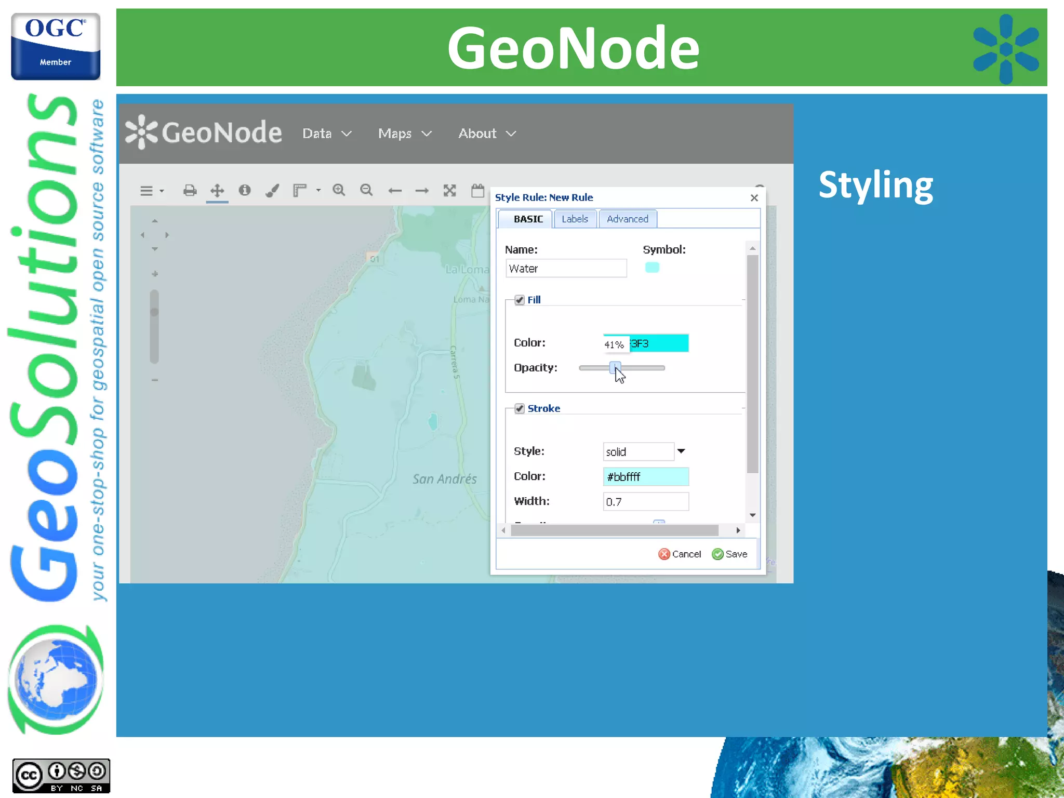
Task: Click the Name field containing Water
Action: (566, 269)
